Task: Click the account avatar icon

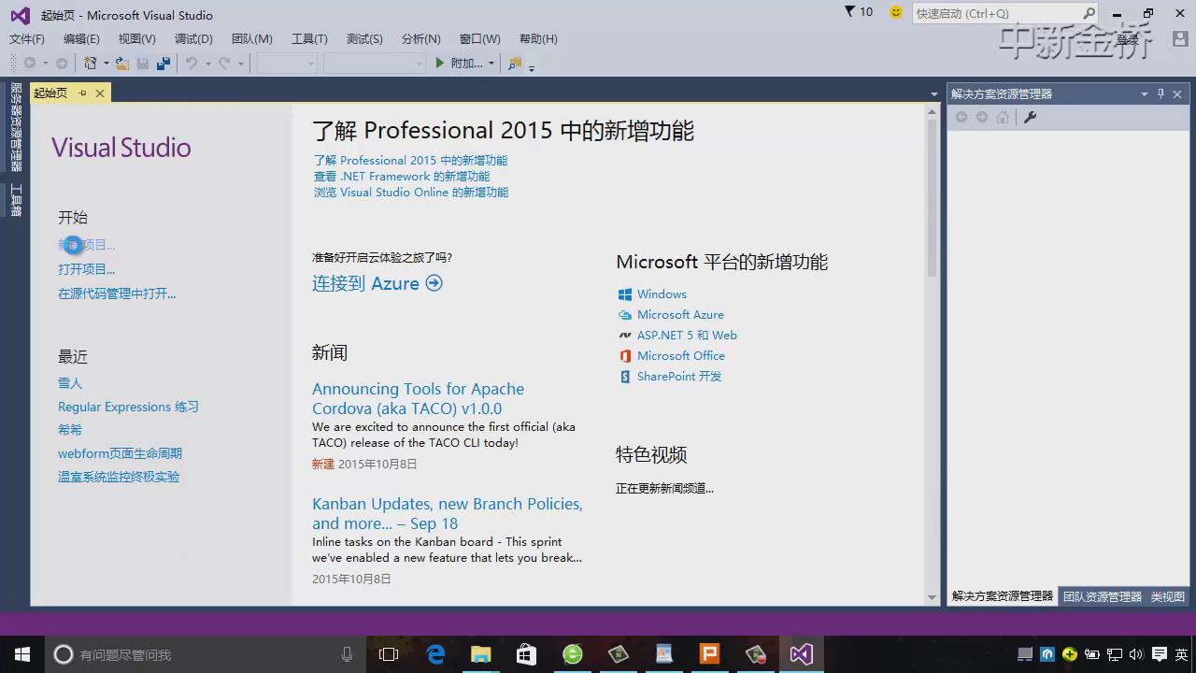Action: 1180,38
